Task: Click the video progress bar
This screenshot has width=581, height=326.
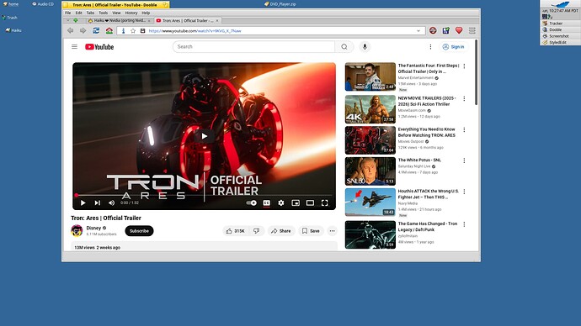Action: click(x=204, y=195)
